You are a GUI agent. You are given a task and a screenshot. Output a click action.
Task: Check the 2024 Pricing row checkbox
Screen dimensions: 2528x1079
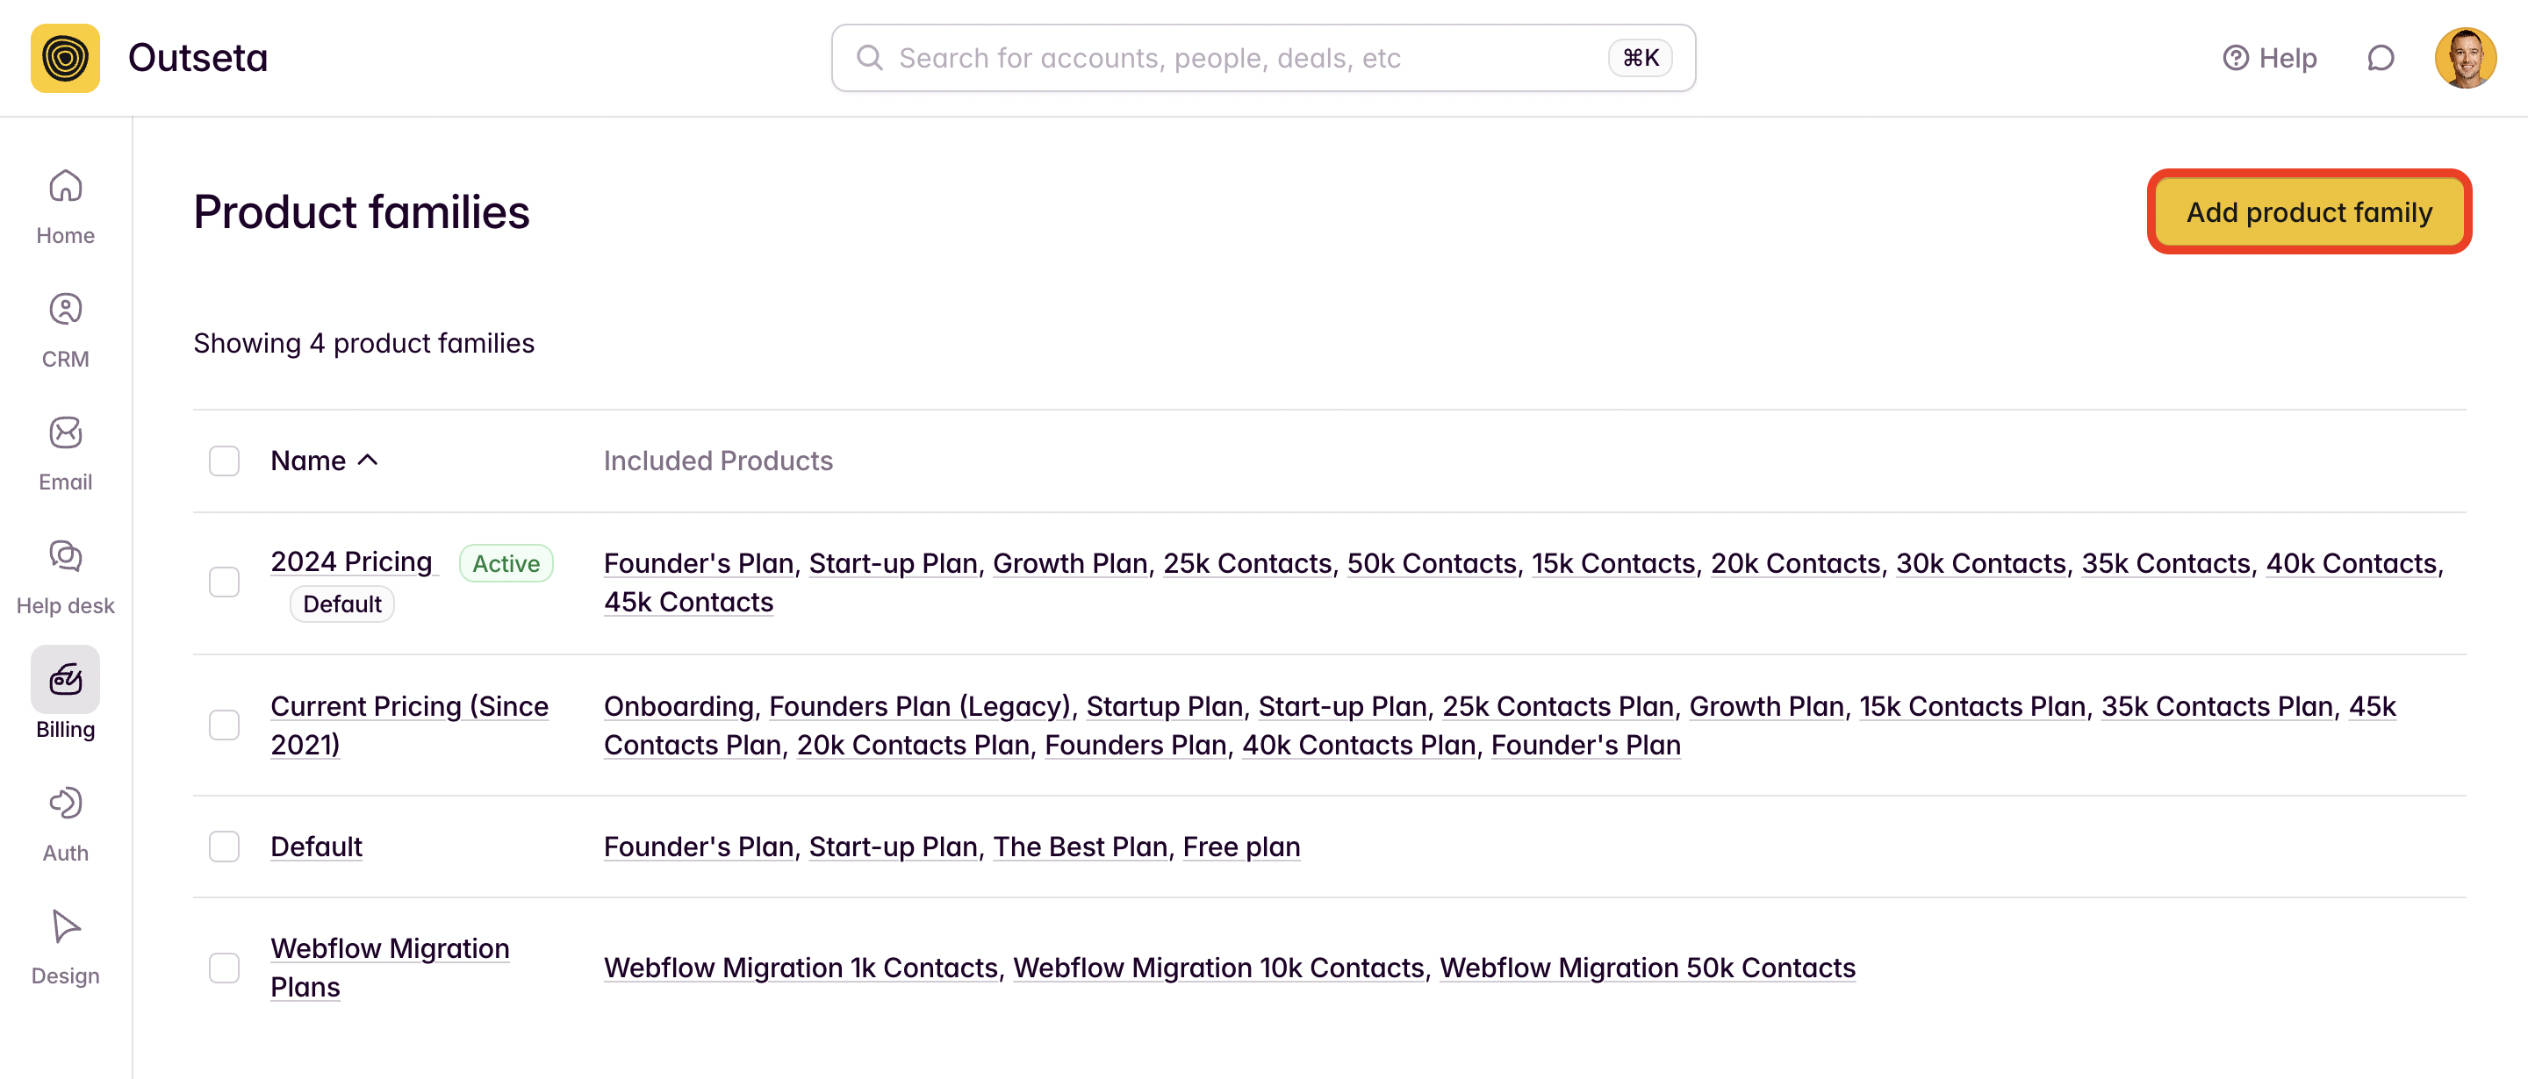click(x=224, y=582)
